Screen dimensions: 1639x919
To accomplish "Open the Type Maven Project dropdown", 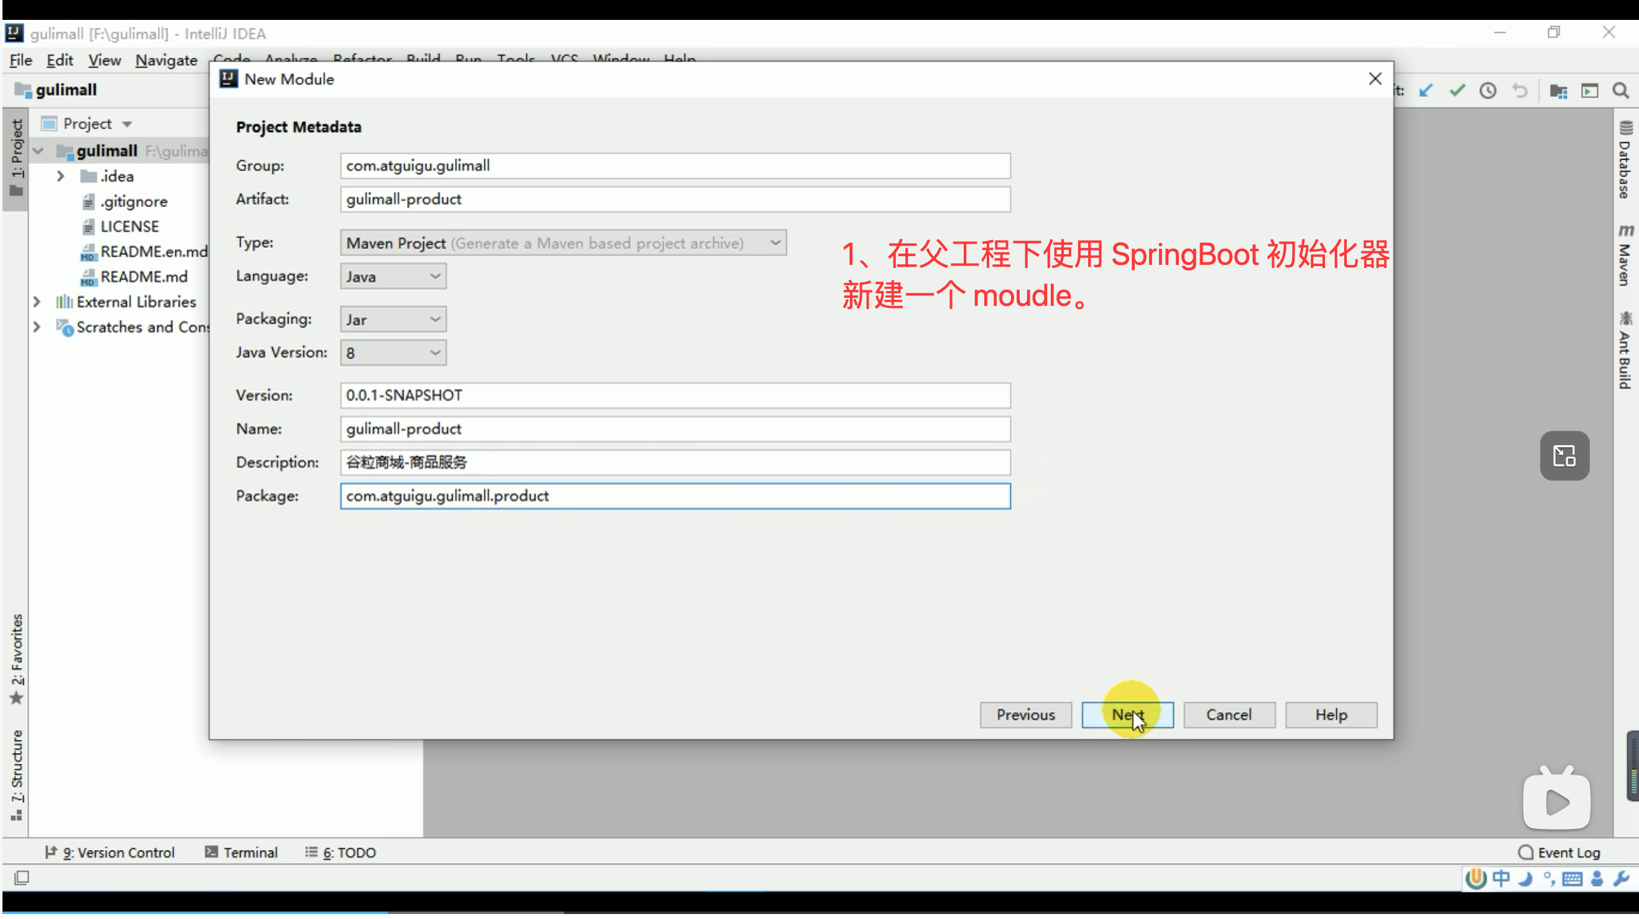I will click(563, 243).
